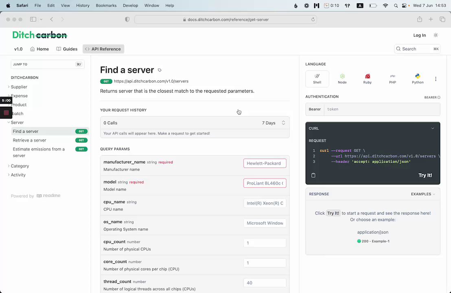This screenshot has height=293, width=451.
Task: Open the Examples response dropdown
Action: [423, 194]
